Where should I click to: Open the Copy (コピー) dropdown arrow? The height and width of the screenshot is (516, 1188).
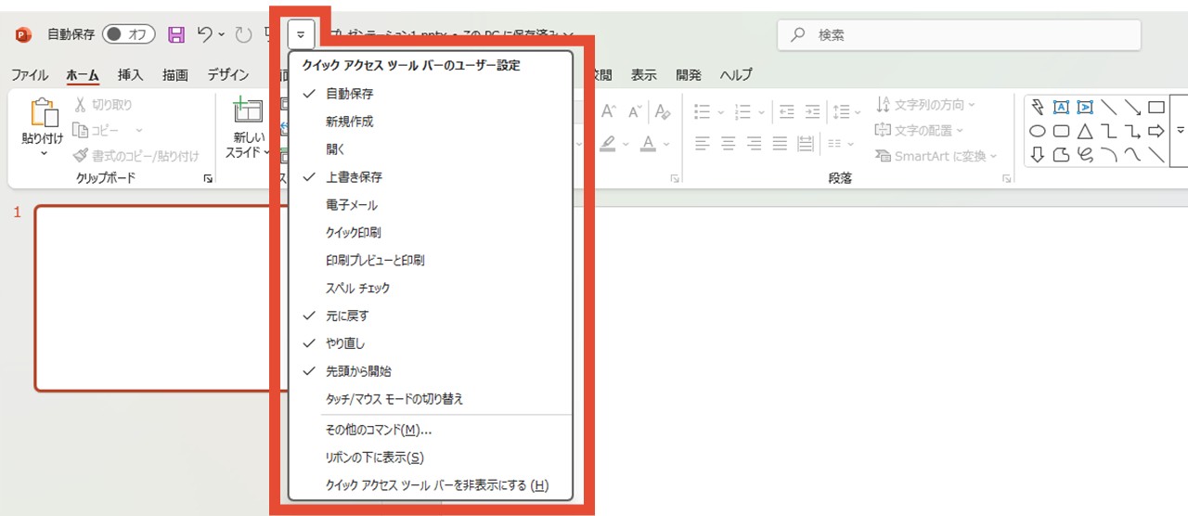(139, 131)
